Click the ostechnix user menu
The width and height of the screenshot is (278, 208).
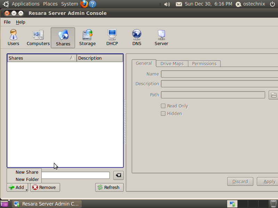pyautogui.click(x=250, y=4)
